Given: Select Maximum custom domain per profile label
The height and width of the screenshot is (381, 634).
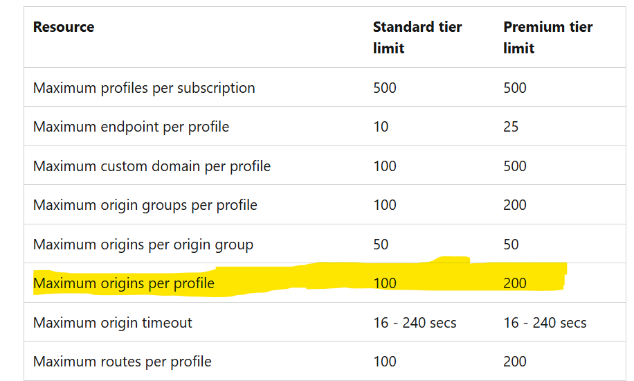Looking at the screenshot, I should (152, 166).
